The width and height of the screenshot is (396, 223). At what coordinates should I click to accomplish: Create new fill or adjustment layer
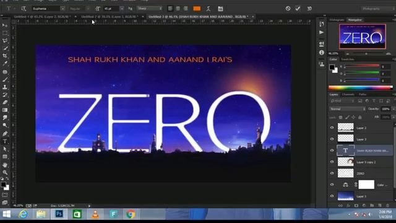(364, 206)
